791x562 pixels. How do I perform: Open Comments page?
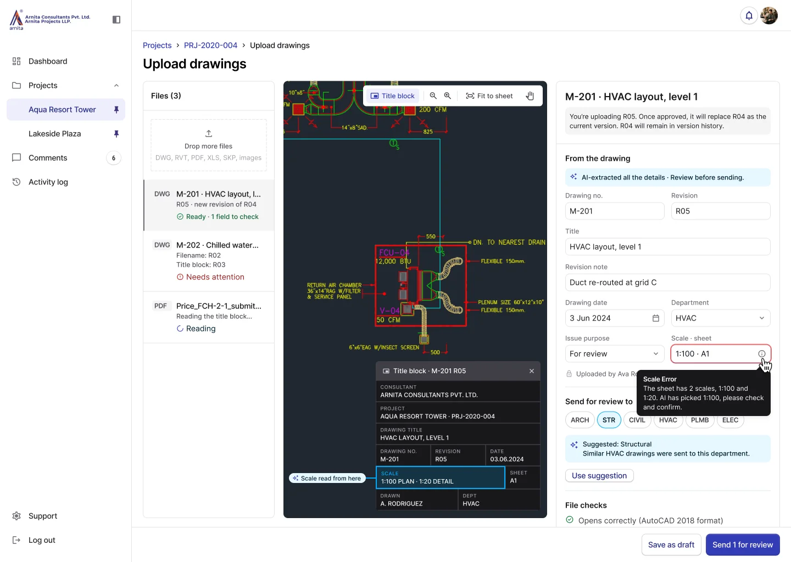coord(66,158)
